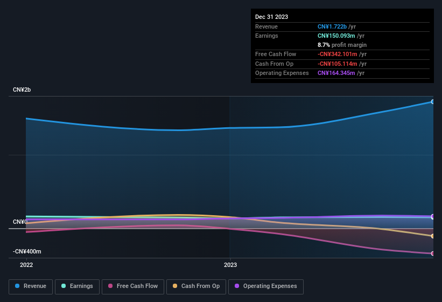Click the Operating Expenses endpoint marker
The width and height of the screenshot is (442, 302).
point(433,216)
